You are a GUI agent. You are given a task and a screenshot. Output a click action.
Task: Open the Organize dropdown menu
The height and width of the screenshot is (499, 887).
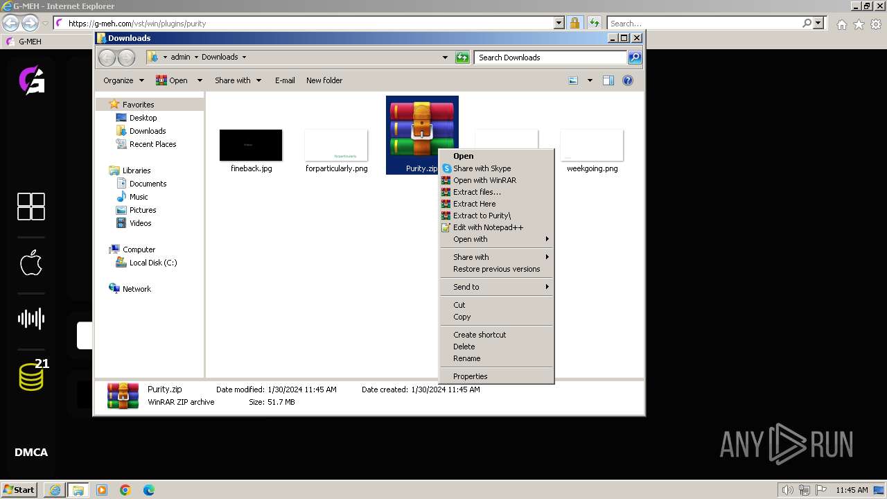pos(123,80)
